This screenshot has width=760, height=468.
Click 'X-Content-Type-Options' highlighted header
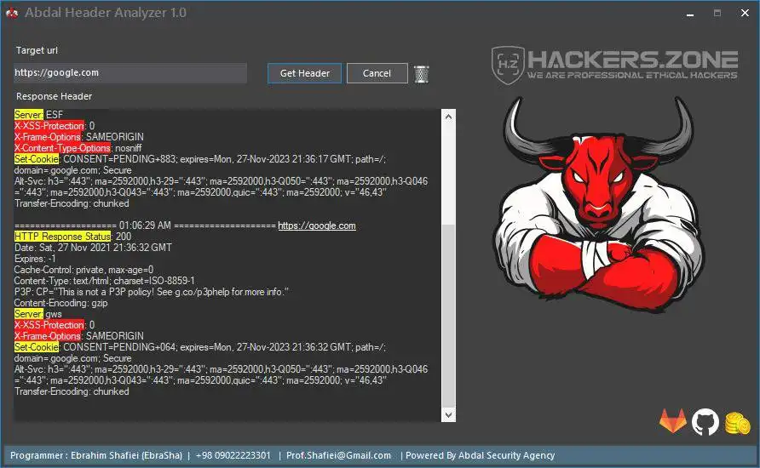coord(62,148)
